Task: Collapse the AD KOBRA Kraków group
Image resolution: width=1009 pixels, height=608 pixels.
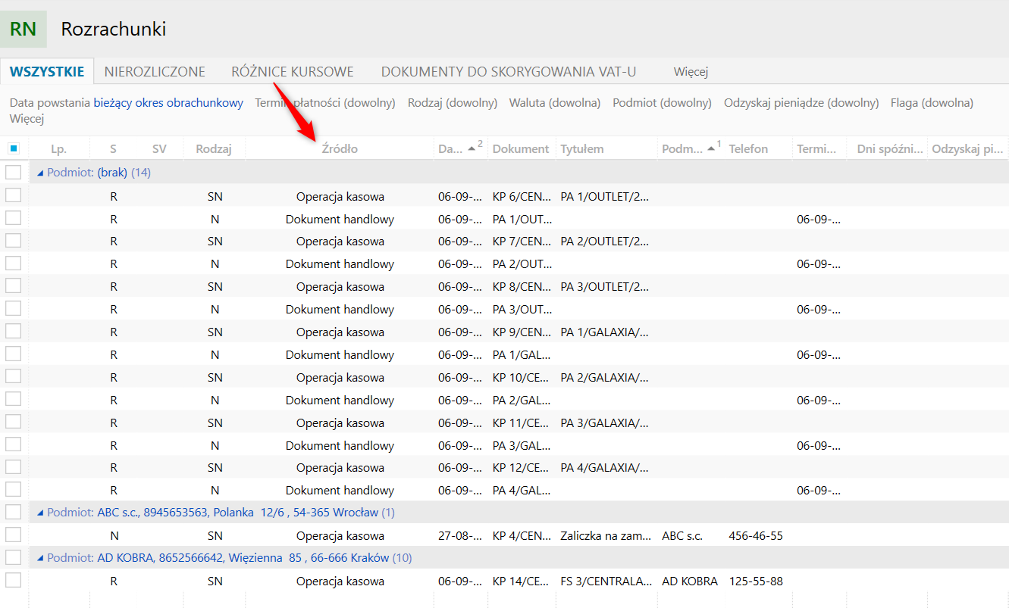Action: [x=40, y=558]
